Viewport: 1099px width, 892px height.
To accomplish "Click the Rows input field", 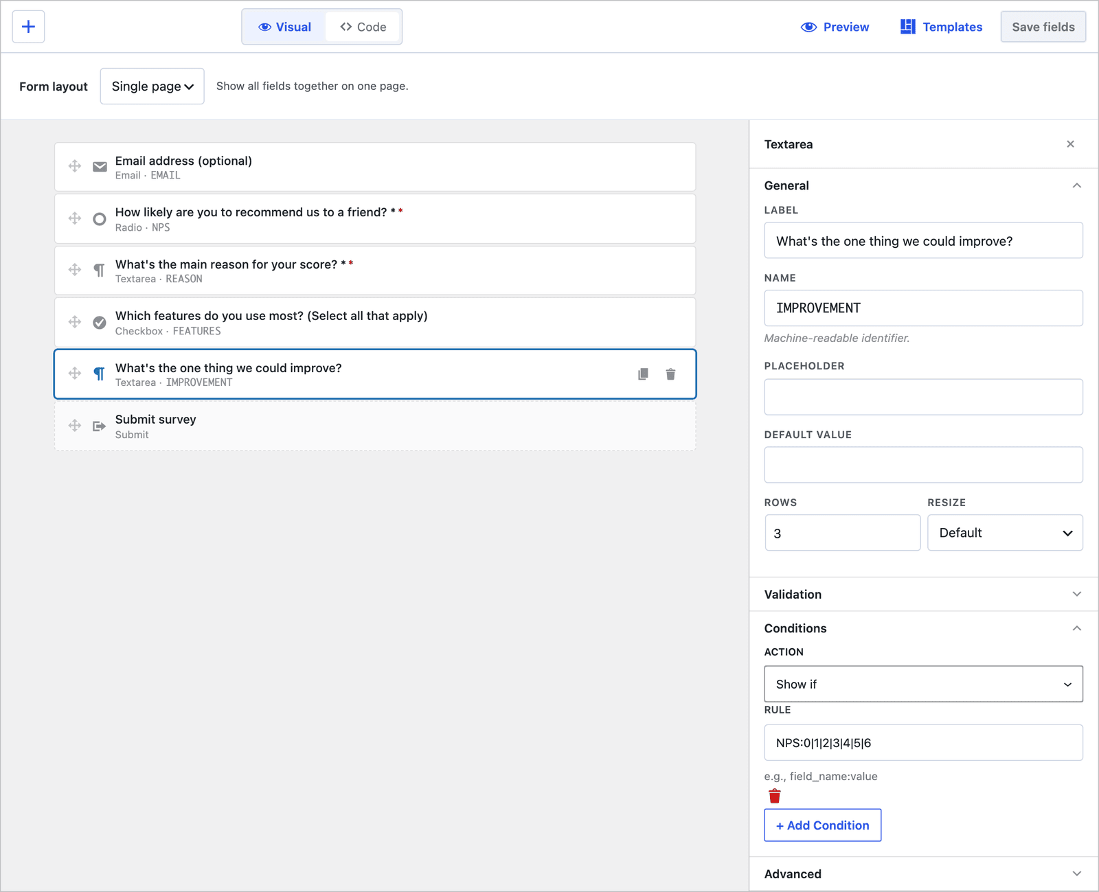I will coord(843,533).
